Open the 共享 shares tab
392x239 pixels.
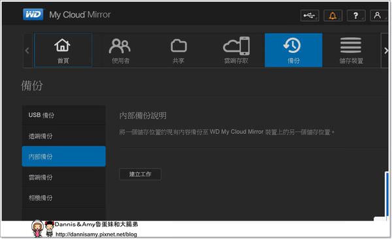pyautogui.click(x=178, y=50)
